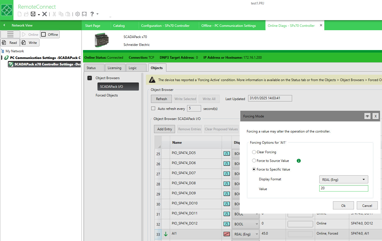Viewport: 382px width, 241px height.
Task: Click the X close project icon
Action: point(45,14)
